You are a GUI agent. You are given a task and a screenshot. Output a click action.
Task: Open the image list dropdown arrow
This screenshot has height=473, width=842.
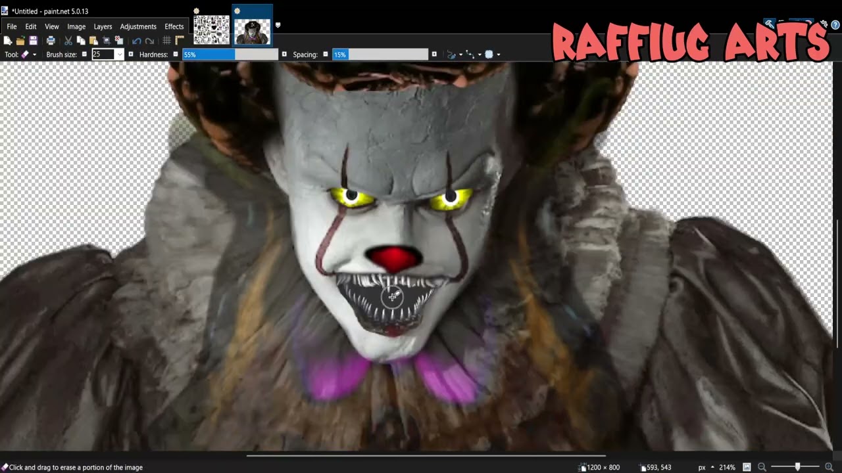click(x=278, y=26)
